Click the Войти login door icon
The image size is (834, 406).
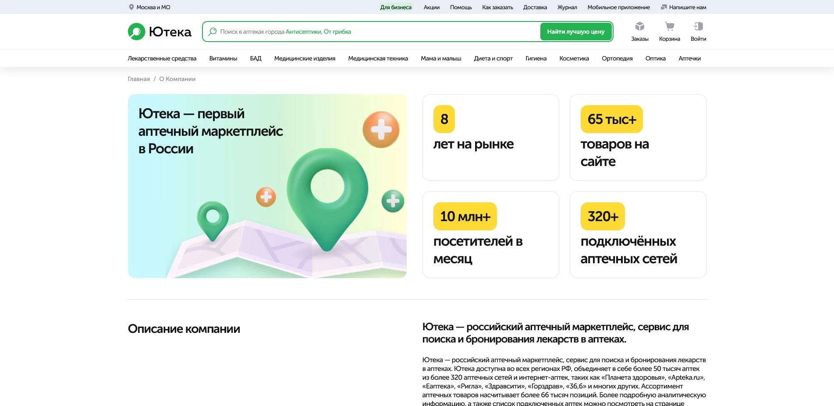tap(698, 27)
